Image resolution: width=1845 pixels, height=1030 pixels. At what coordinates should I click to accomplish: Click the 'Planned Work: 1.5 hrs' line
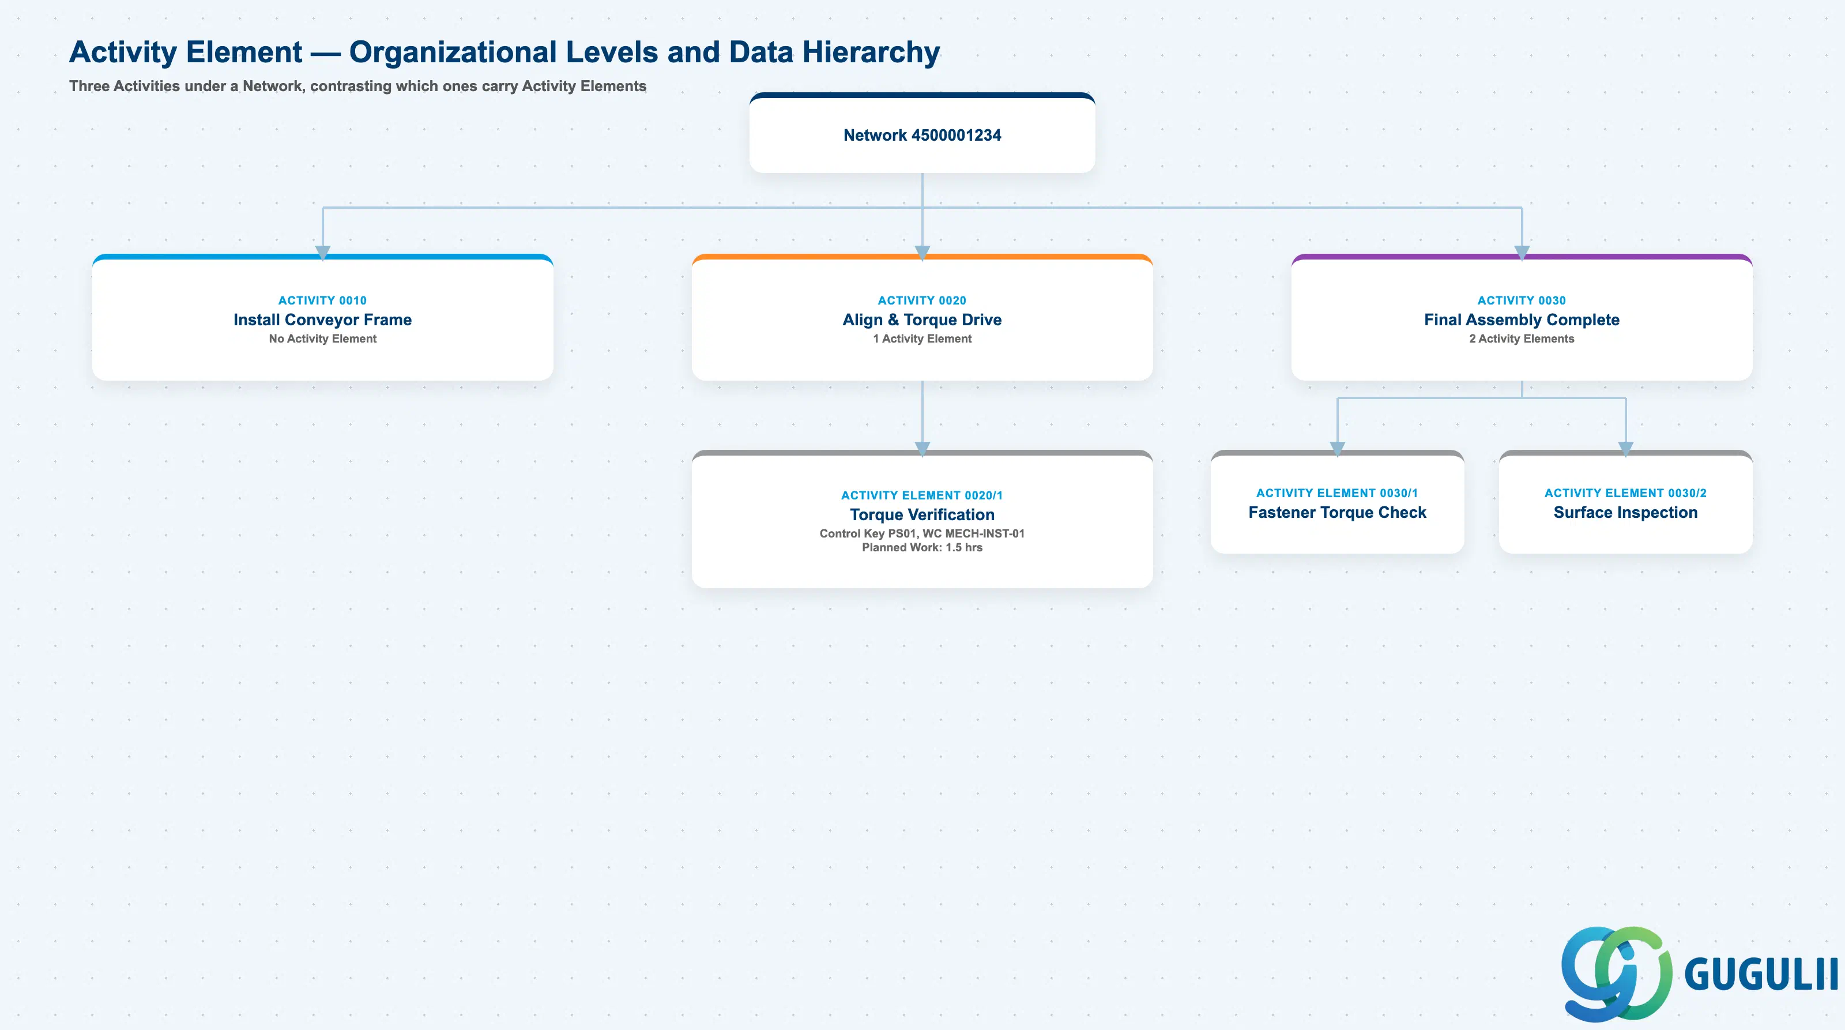(922, 547)
